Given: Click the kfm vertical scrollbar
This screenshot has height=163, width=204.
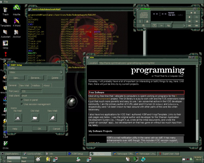Looking at the screenshot, I should [x=197, y=104].
